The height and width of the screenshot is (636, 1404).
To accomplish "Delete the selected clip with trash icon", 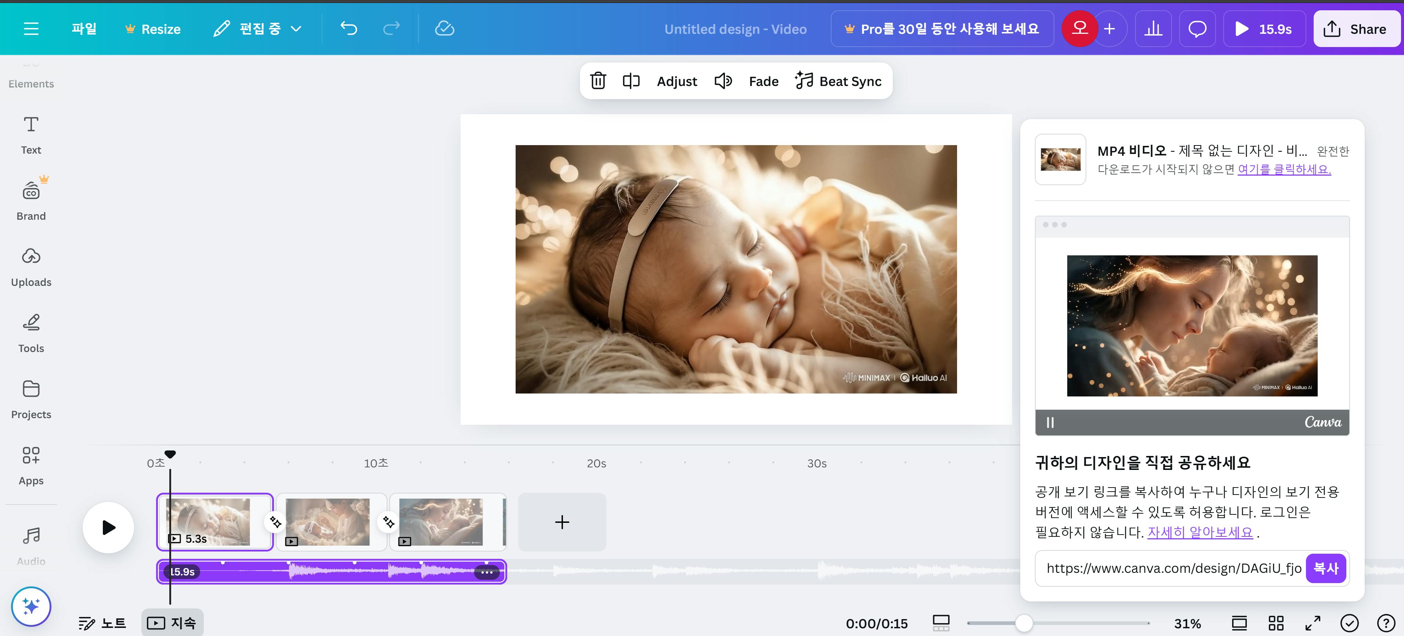I will [x=598, y=81].
